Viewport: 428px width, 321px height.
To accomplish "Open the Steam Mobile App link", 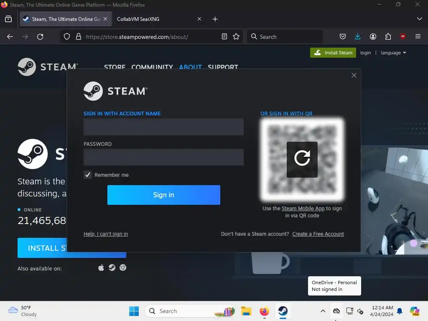I will pyautogui.click(x=303, y=208).
